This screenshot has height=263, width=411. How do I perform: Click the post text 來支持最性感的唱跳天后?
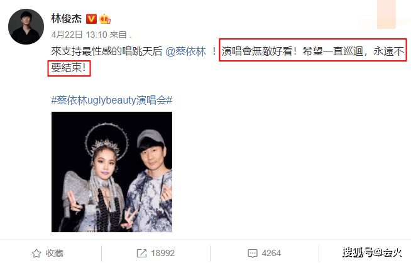click(107, 51)
